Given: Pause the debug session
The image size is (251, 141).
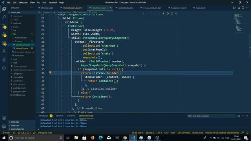Looking at the screenshot, I should pyautogui.click(x=146, y=13).
